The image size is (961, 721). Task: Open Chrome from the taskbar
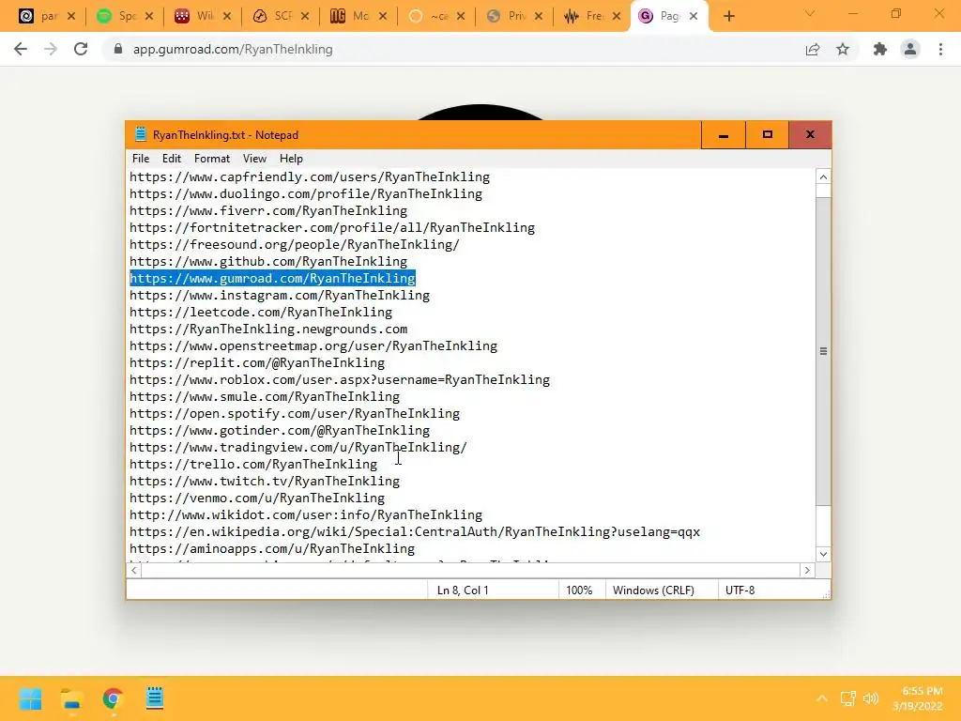click(x=113, y=698)
